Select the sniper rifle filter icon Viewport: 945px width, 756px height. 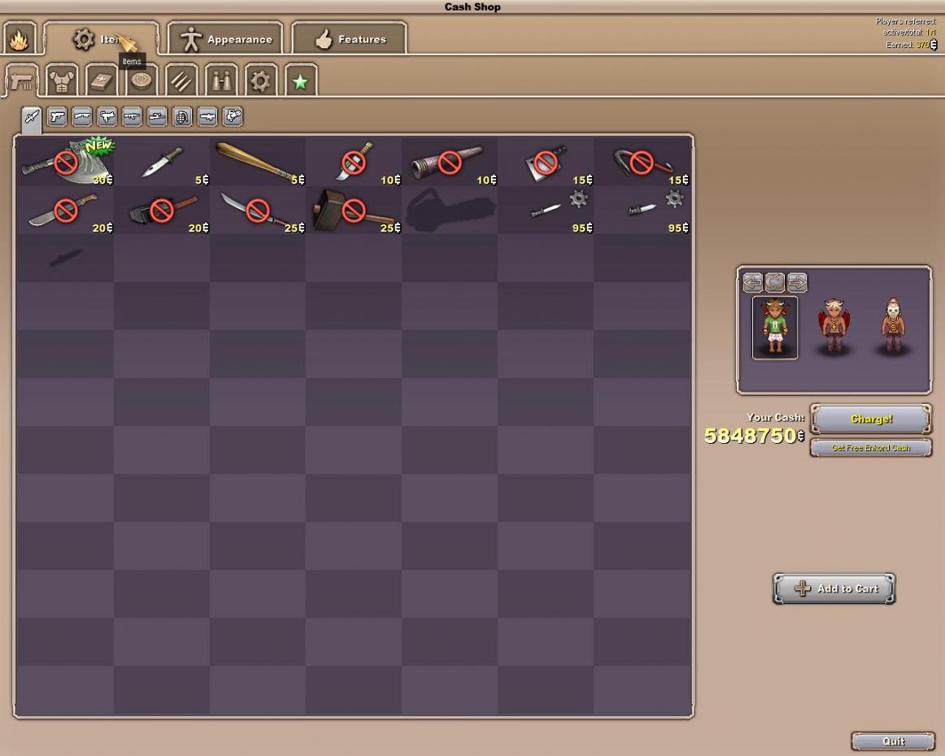(157, 117)
